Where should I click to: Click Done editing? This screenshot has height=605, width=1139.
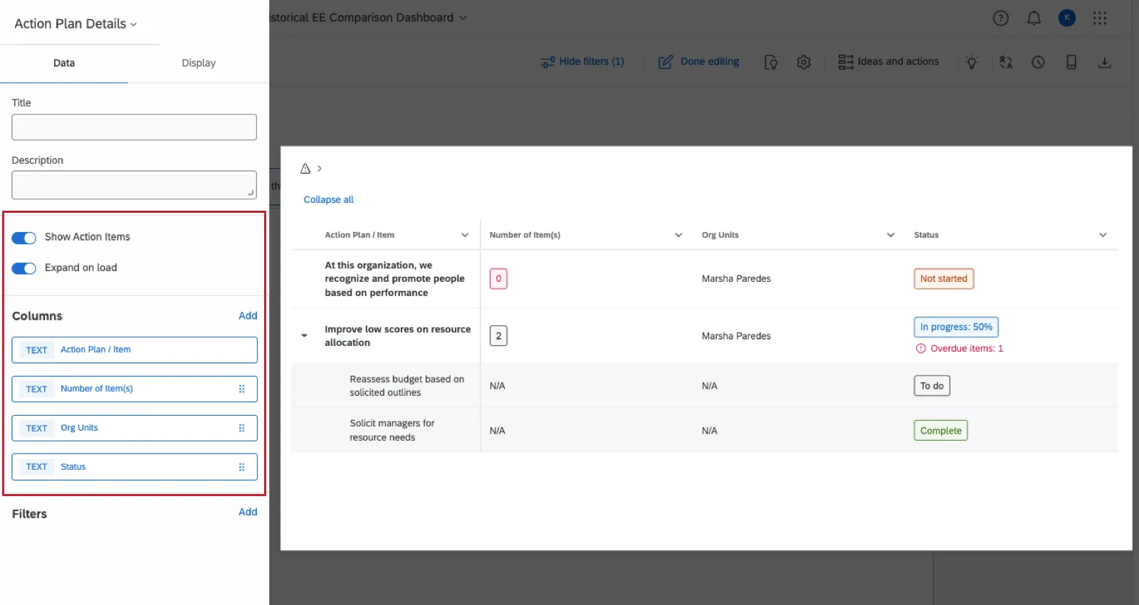(698, 62)
